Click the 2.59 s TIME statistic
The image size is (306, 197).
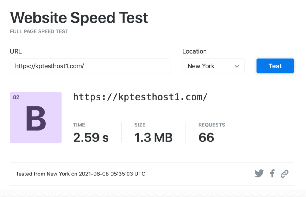(91, 137)
